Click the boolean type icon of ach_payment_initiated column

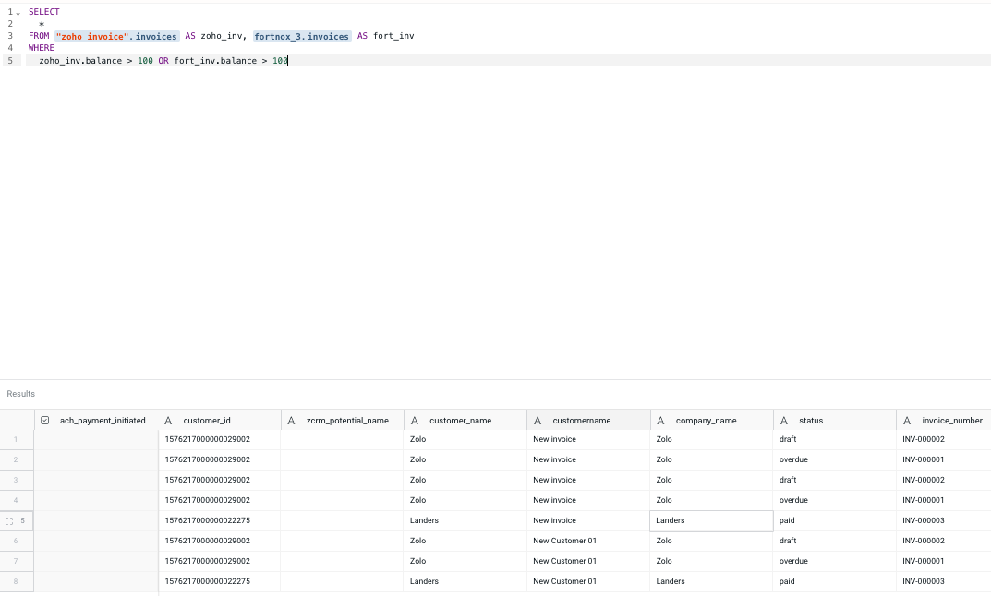click(x=45, y=421)
